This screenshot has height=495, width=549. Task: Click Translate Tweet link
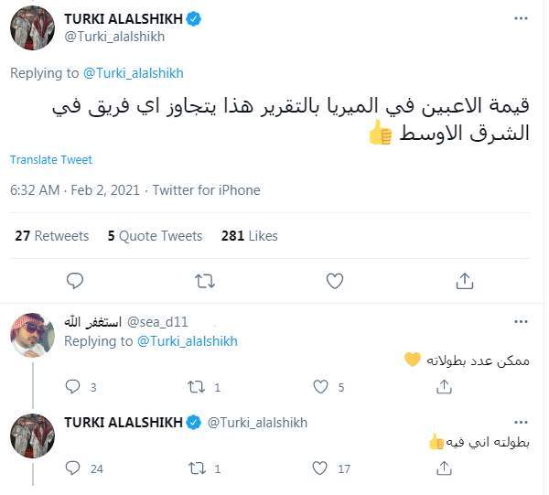point(51,159)
